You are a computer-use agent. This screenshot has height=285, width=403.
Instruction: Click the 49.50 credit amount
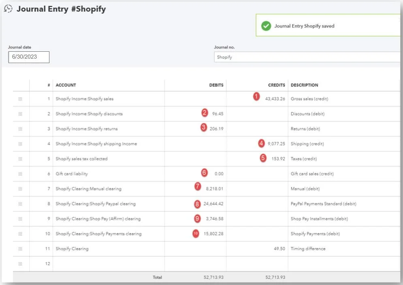tap(279, 249)
